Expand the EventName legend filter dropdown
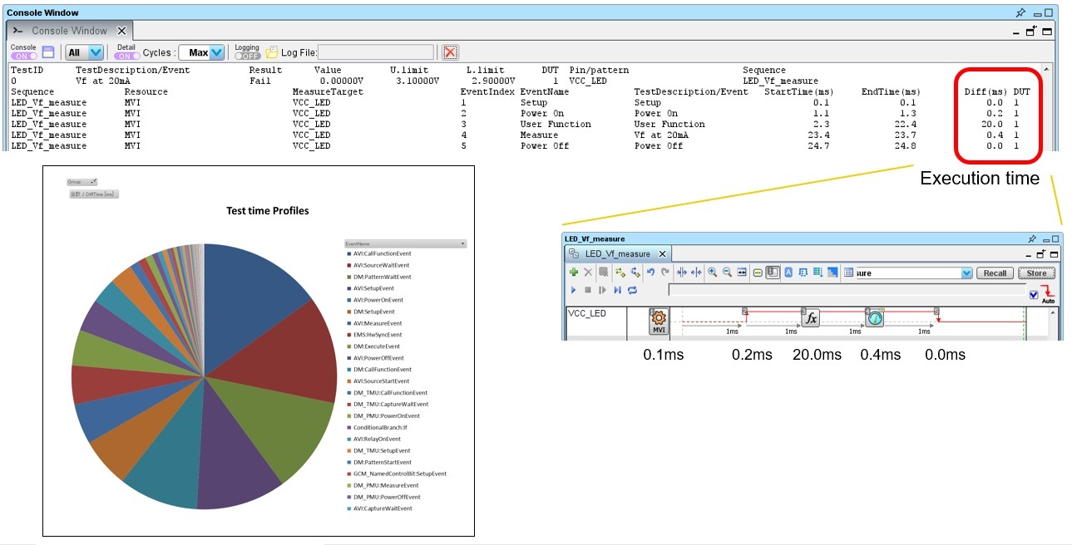Viewport: 1072px width, 545px height. (x=462, y=243)
